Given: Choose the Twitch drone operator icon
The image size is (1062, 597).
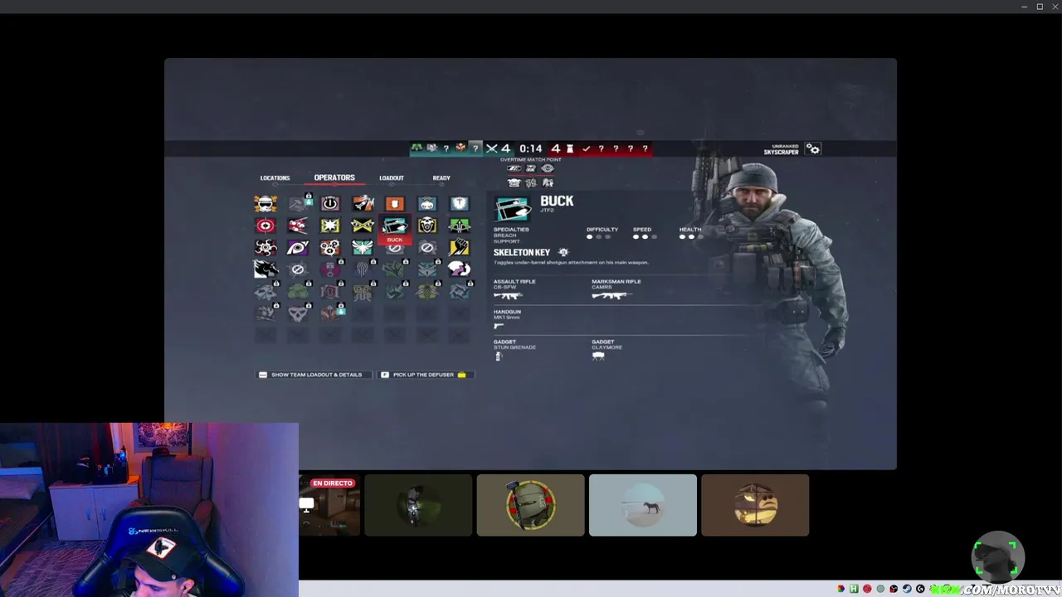Looking at the screenshot, I should click(427, 204).
